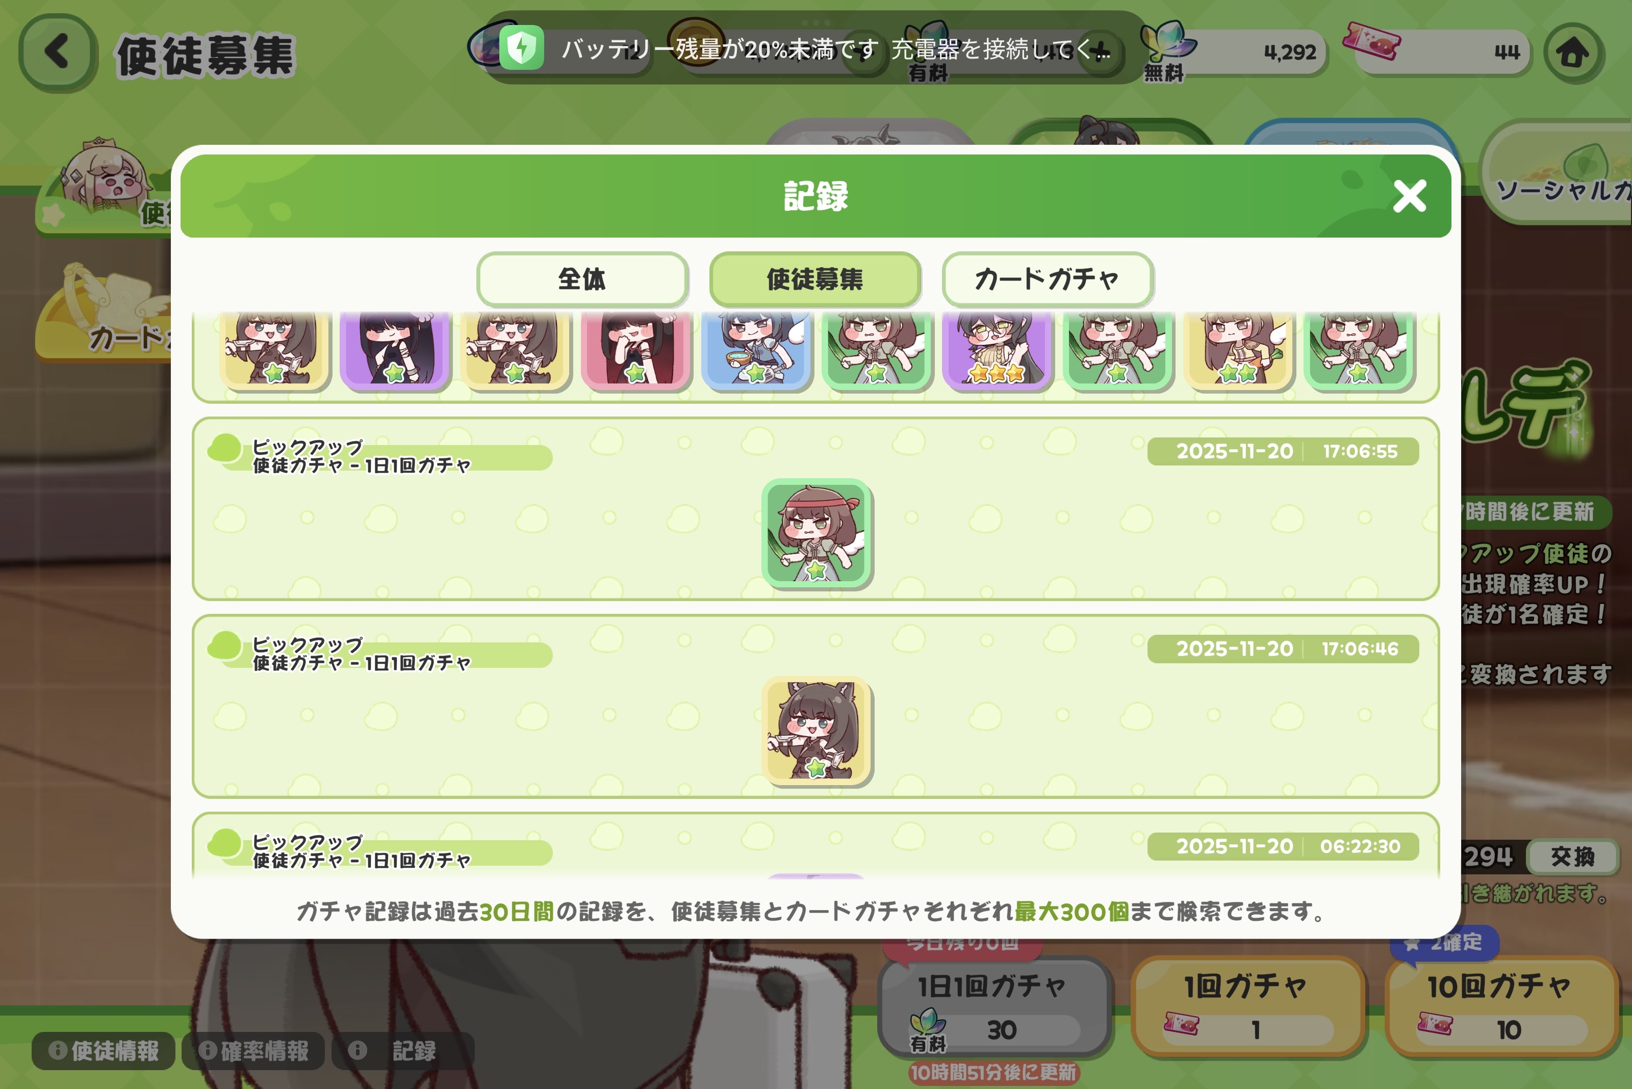Viewport: 1632px width, 1089px height.
Task: Tap the three-star purple character thumbnail
Action: 997,349
